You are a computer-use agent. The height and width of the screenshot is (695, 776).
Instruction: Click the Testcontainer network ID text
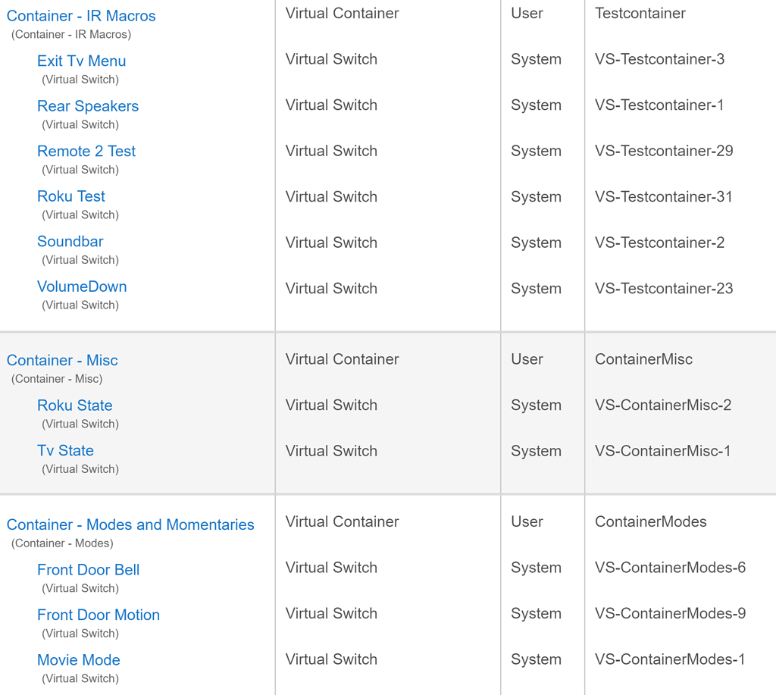(x=640, y=13)
